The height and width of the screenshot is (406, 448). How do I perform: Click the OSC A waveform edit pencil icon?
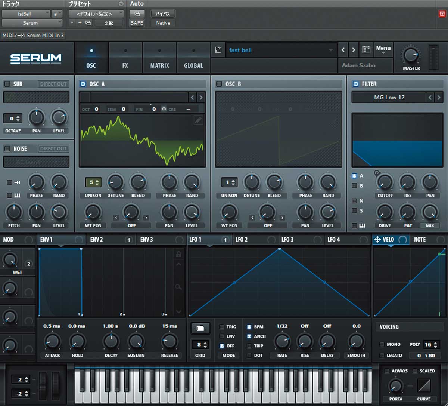click(198, 120)
